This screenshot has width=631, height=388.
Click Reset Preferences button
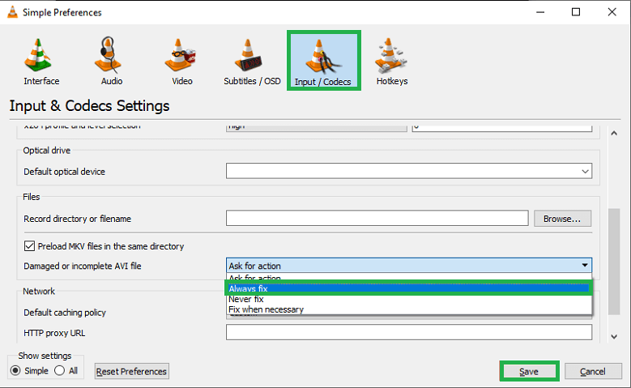tap(131, 371)
